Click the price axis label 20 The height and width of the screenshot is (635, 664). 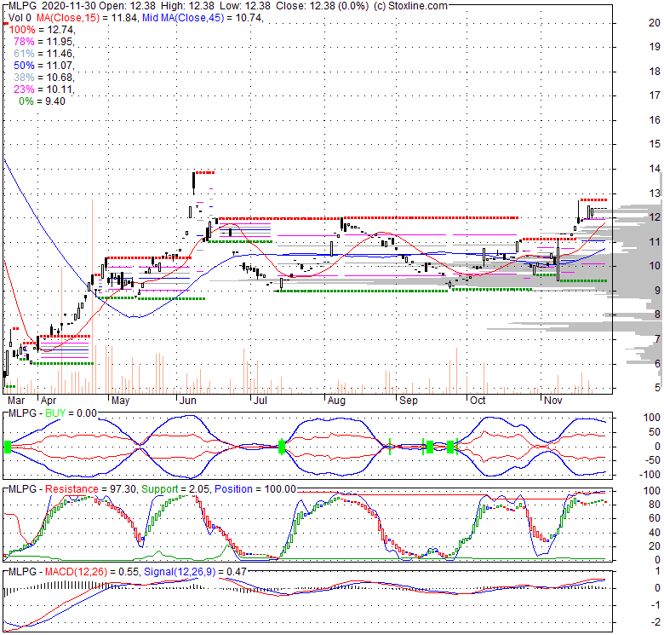tap(655, 23)
